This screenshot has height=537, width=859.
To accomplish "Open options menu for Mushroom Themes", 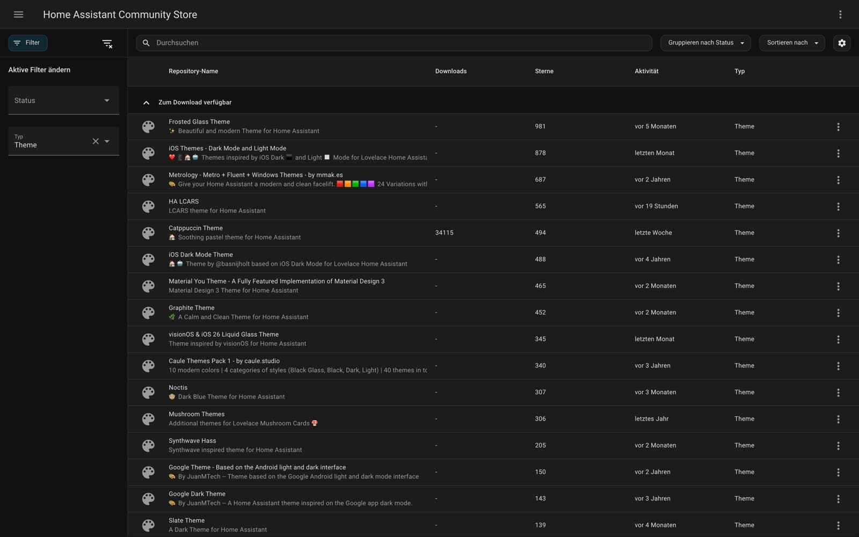I will tap(838, 419).
